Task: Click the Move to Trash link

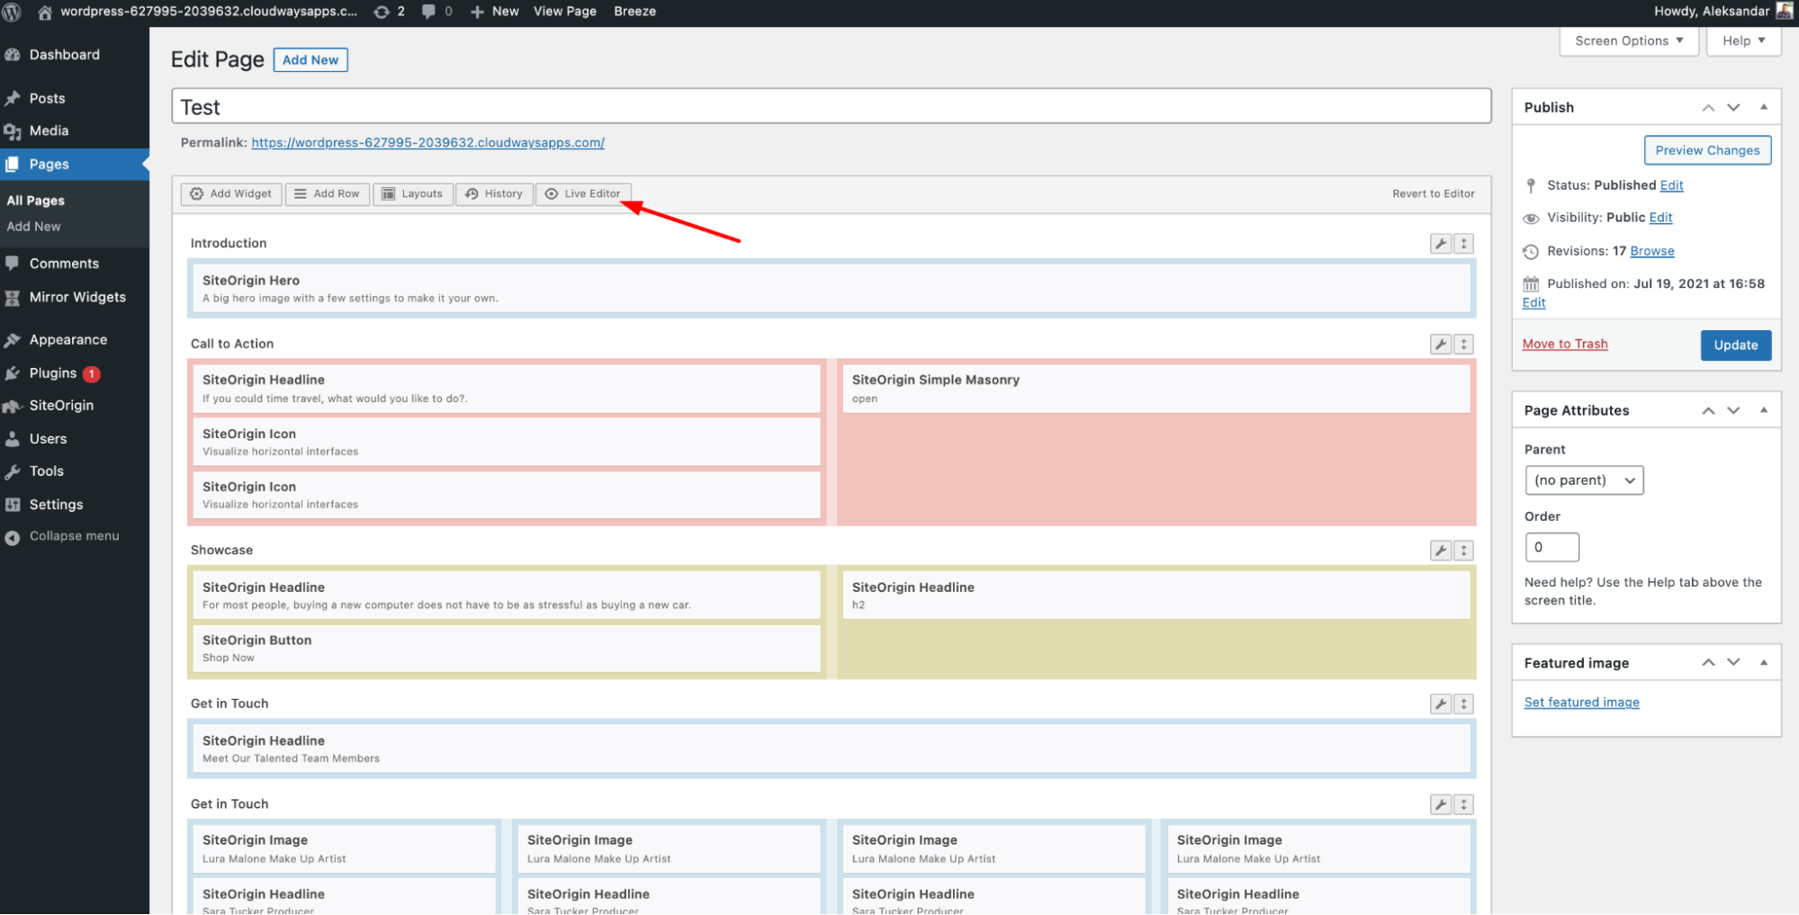Action: point(1564,345)
